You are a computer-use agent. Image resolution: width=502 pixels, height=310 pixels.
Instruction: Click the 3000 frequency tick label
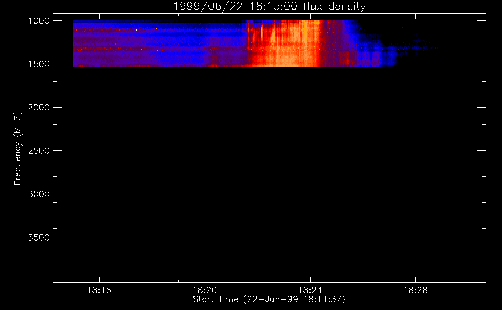[39, 194]
